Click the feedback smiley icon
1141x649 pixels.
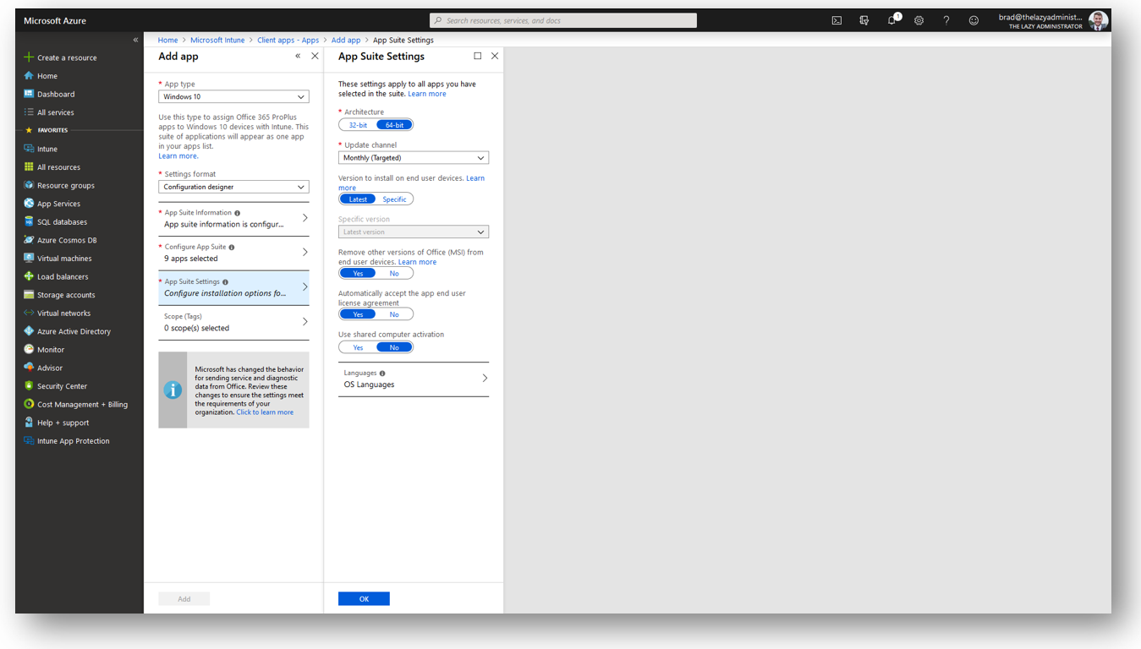tap(974, 20)
